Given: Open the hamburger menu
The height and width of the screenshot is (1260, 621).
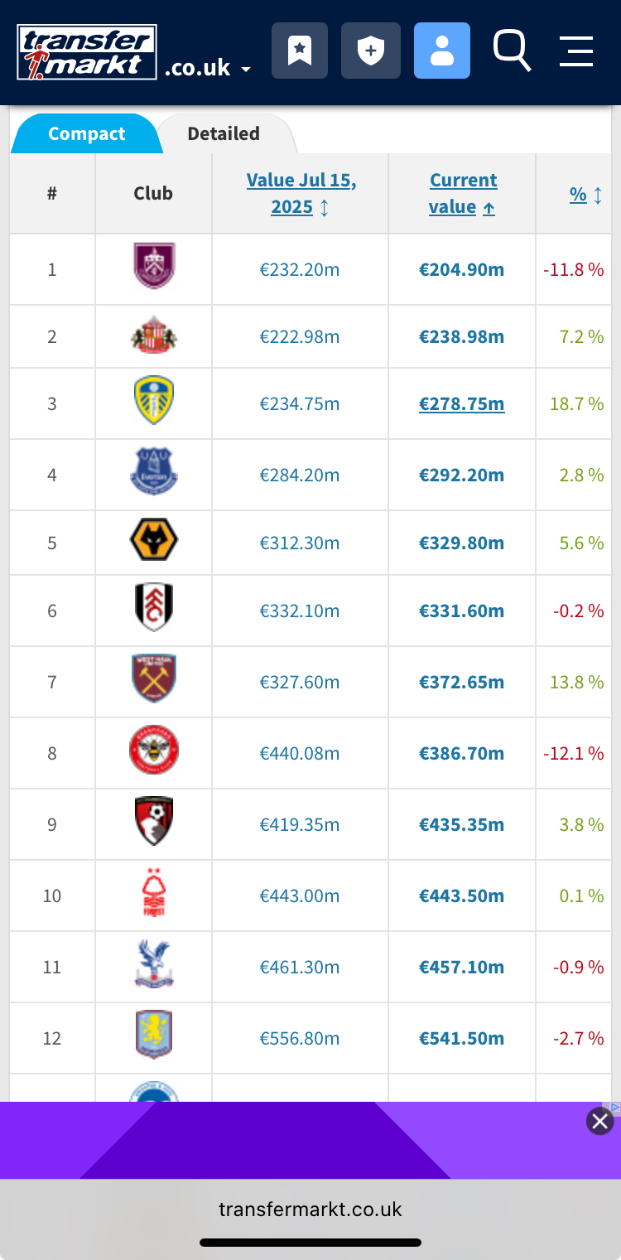Looking at the screenshot, I should (576, 51).
